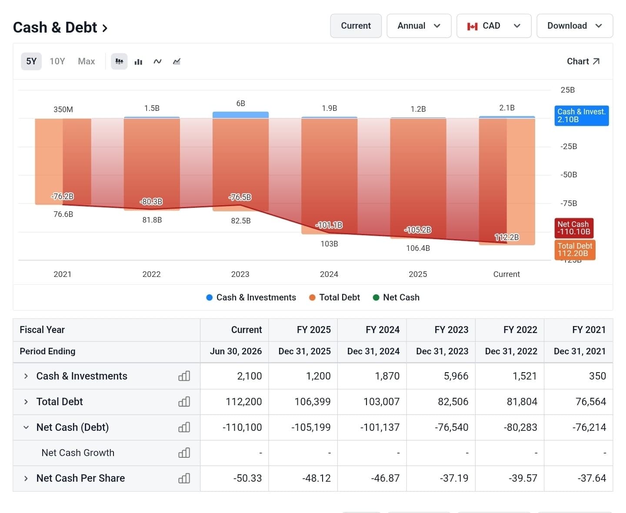Image resolution: width=626 pixels, height=513 pixels.
Task: Click chart icon in Net Cash (Debt) row
Action: (184, 427)
